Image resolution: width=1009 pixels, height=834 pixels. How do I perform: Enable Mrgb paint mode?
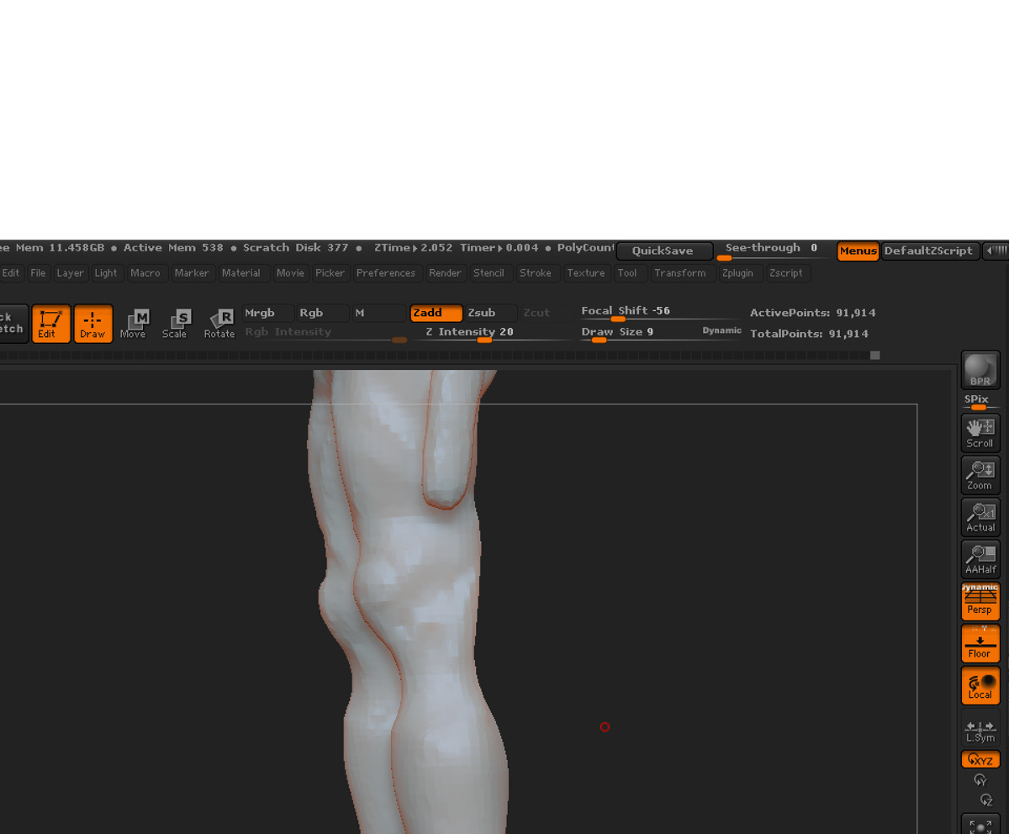[267, 313]
